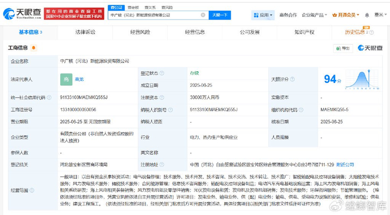The height and width of the screenshot is (215, 390).
Task: Select registered capital 30000万人民币
Action: [x=204, y=97]
